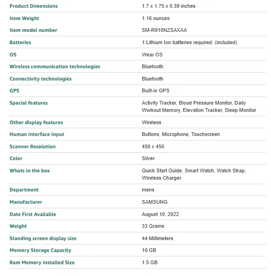The width and height of the screenshot is (271, 276).
Task: Click the Other display features label
Action: pos(36,122)
